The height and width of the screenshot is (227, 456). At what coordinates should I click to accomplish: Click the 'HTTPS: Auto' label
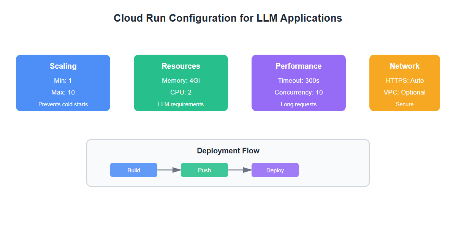(405, 80)
